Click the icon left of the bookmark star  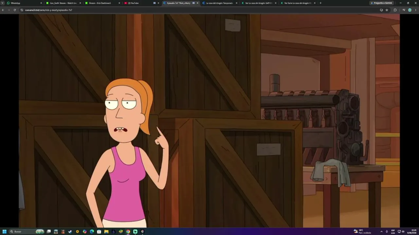381,10
